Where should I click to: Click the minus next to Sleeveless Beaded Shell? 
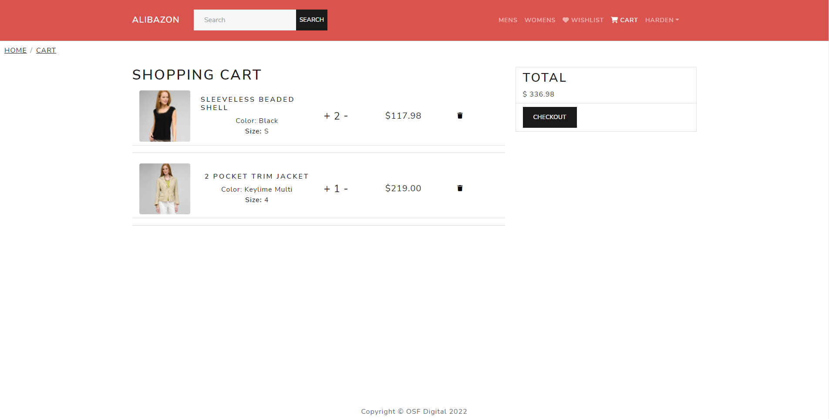[346, 116]
